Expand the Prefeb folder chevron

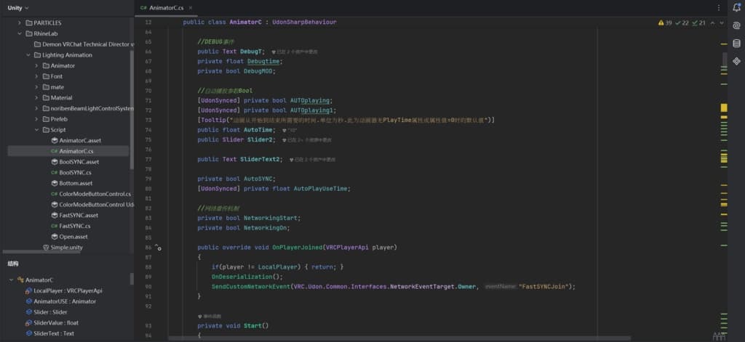(x=36, y=119)
